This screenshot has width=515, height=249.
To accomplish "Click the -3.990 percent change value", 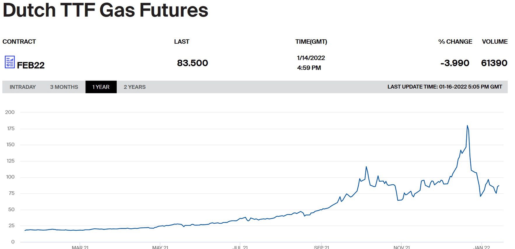I will pyautogui.click(x=455, y=63).
